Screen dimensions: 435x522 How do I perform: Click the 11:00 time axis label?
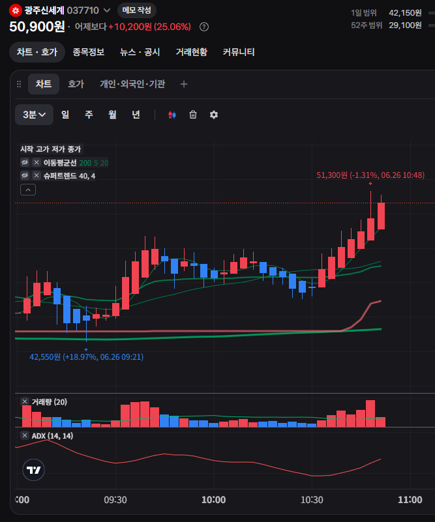410,500
